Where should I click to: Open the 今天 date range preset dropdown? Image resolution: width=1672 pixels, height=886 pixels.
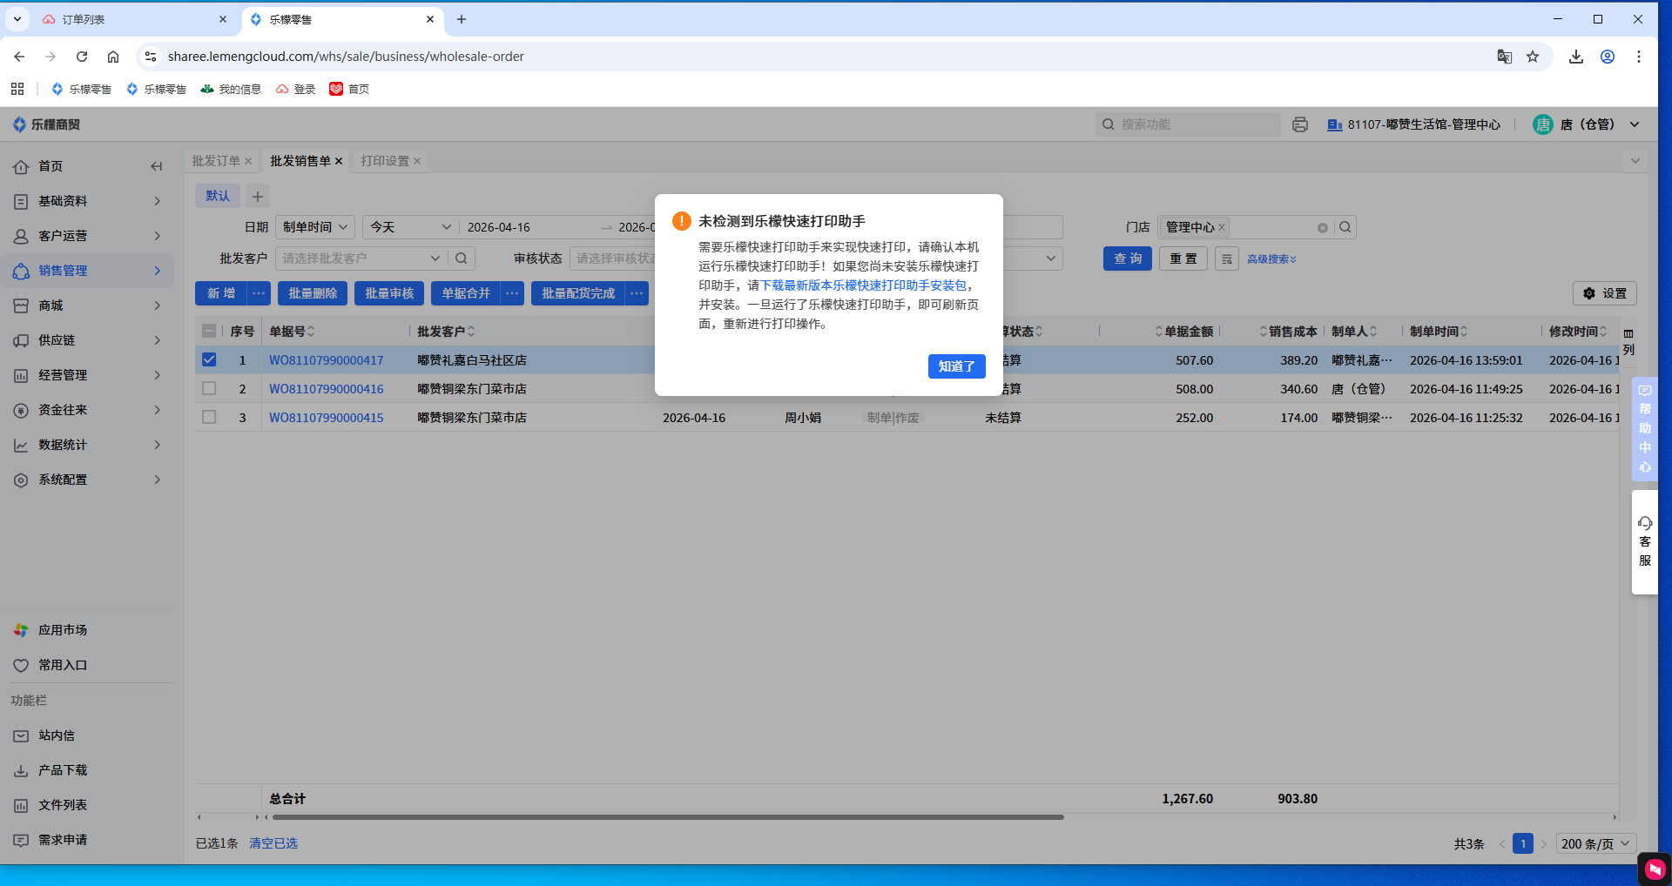tap(410, 227)
